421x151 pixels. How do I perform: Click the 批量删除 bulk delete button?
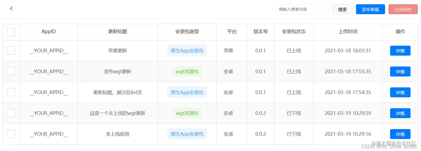click(403, 9)
